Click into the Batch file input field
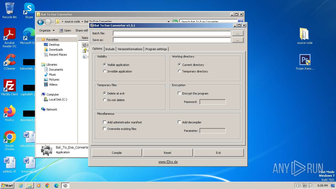The height and width of the screenshot is (189, 336). tap(172, 33)
